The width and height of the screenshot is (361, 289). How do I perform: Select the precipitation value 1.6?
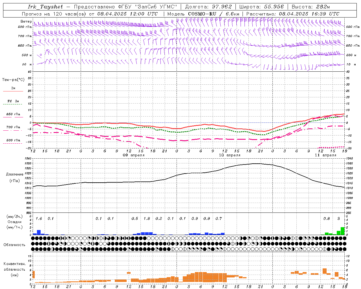(39, 219)
